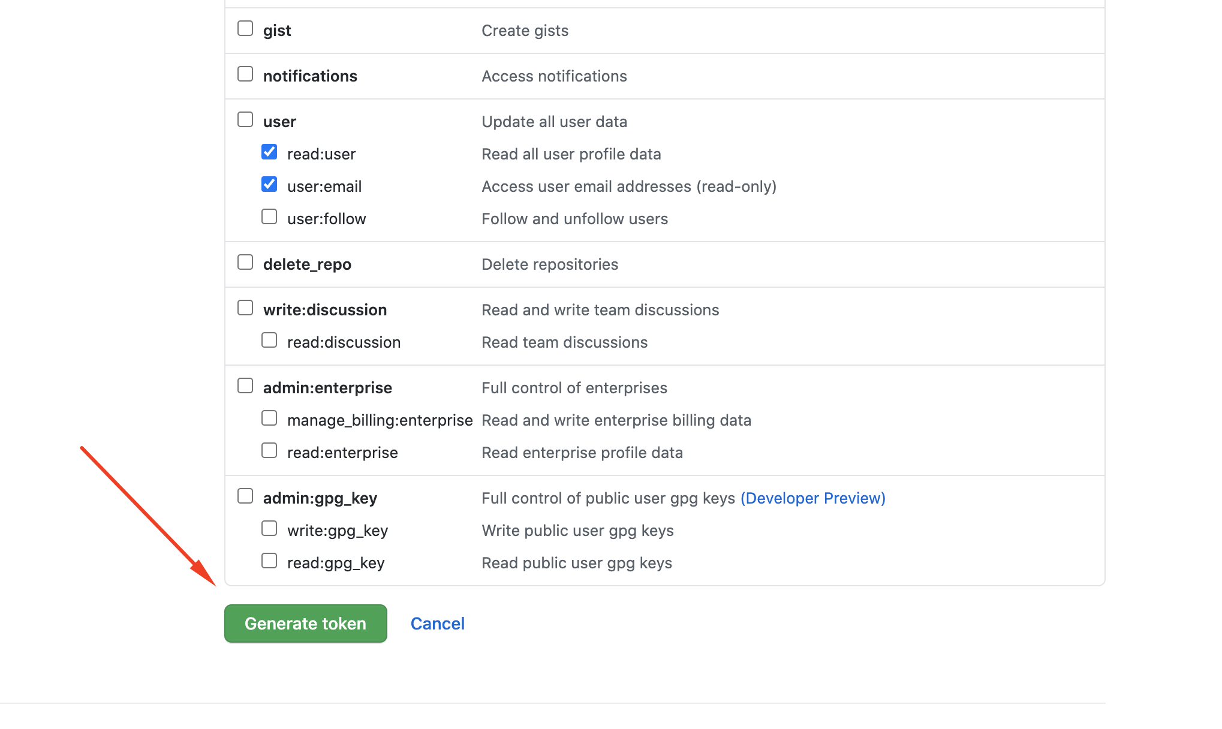Check the notifications scope
Screen dimensions: 1222x729
click(x=245, y=73)
